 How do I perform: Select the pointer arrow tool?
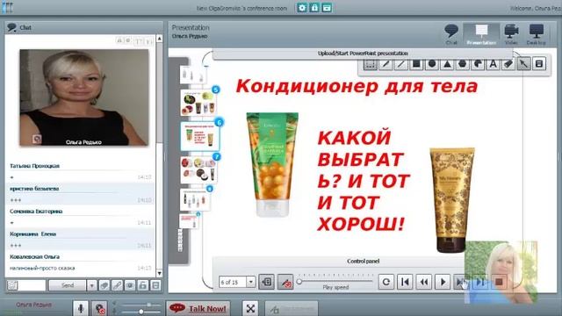tap(524, 64)
